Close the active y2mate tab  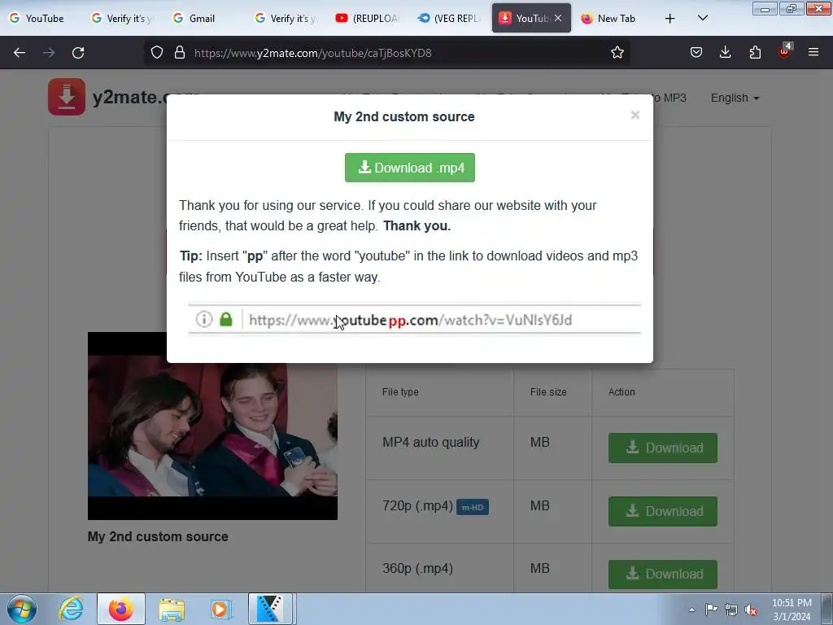point(558,18)
